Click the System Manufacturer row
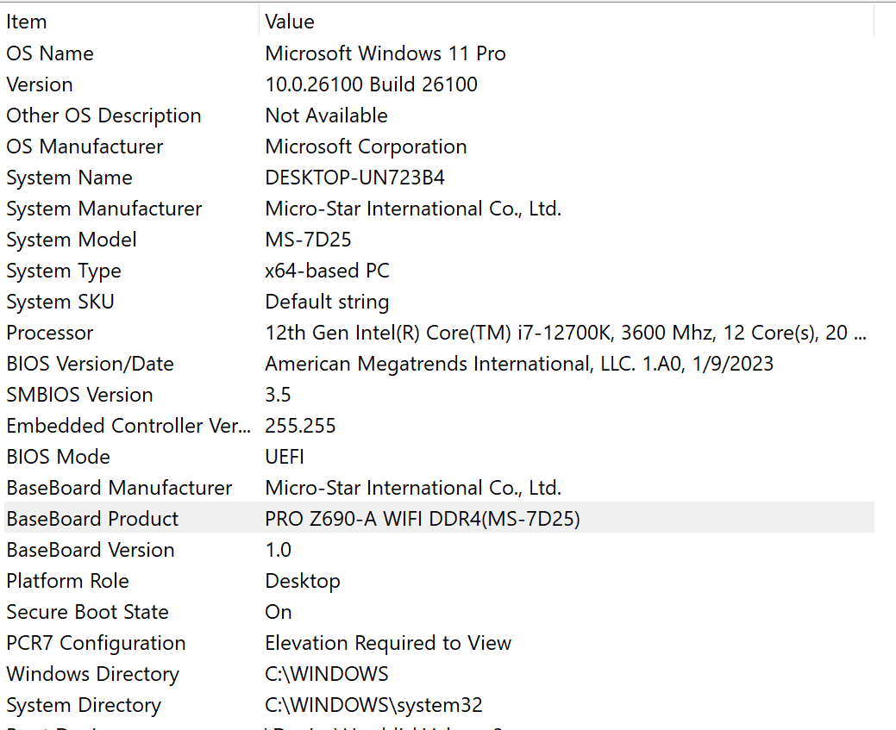Screen dimensions: 896x730 [x=103, y=209]
